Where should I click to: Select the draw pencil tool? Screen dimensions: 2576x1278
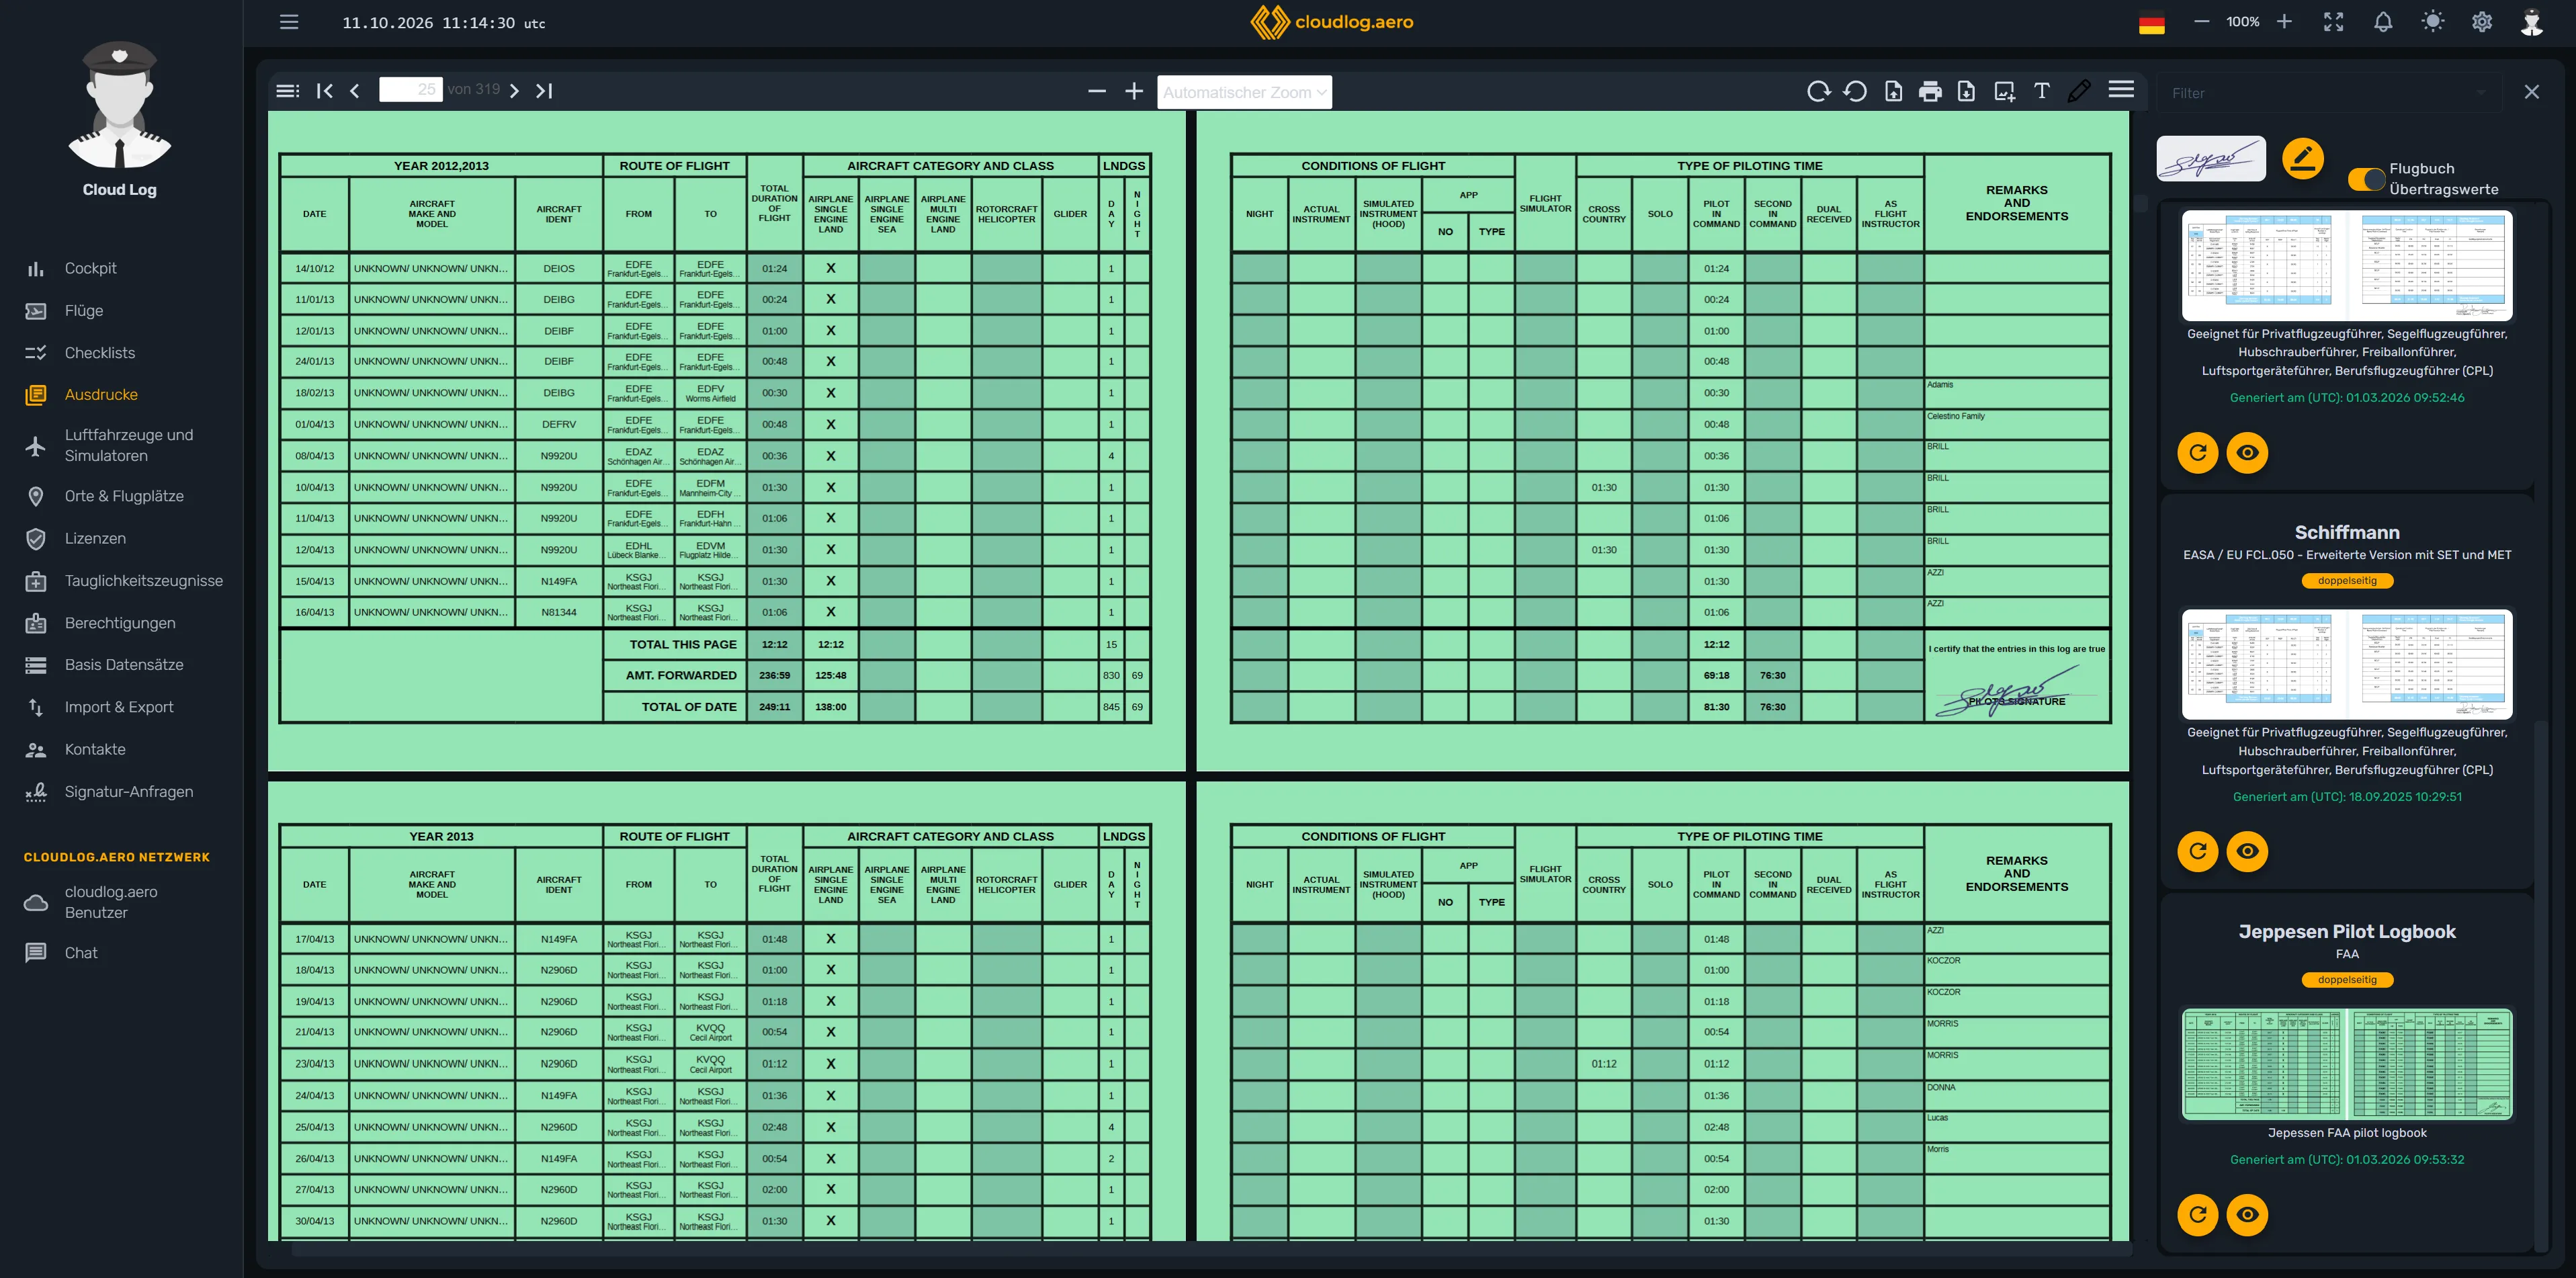(x=2079, y=91)
